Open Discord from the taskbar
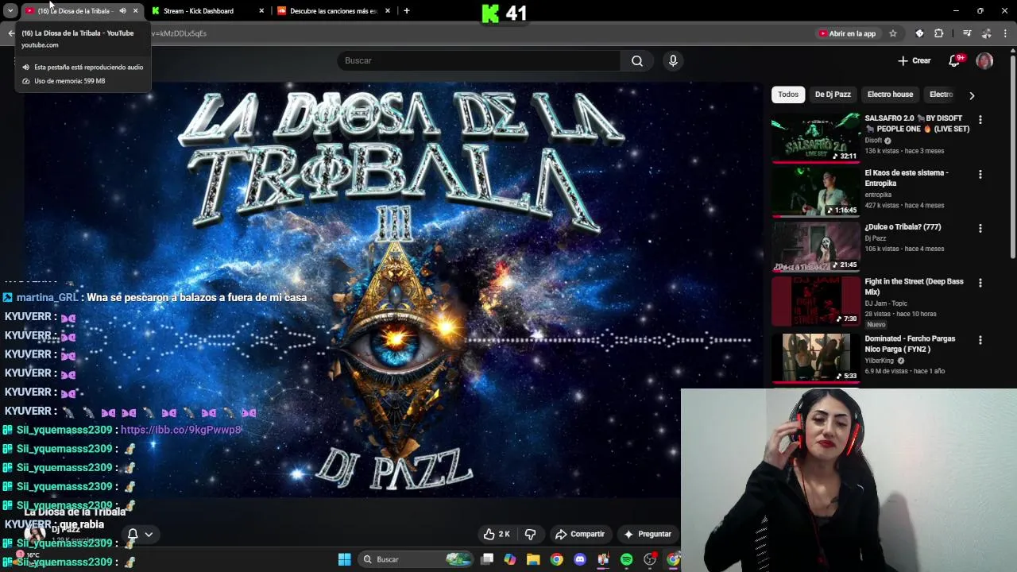Screen dimensions: 1017x572 (x=580, y=559)
